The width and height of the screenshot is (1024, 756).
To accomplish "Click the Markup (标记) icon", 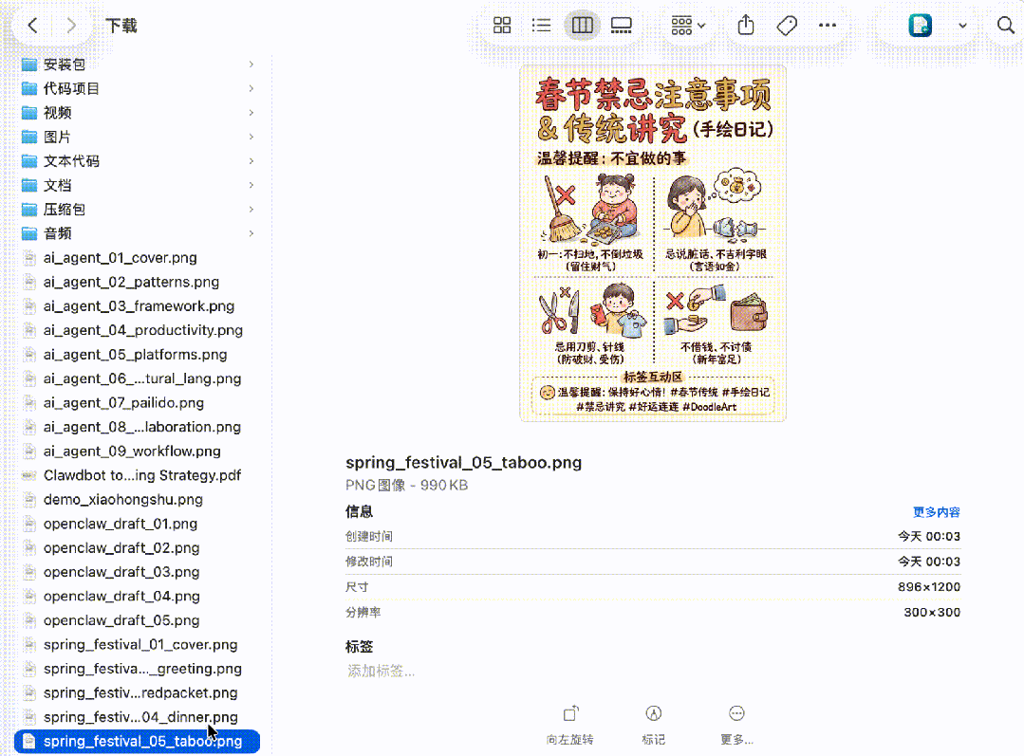I will pos(653,712).
